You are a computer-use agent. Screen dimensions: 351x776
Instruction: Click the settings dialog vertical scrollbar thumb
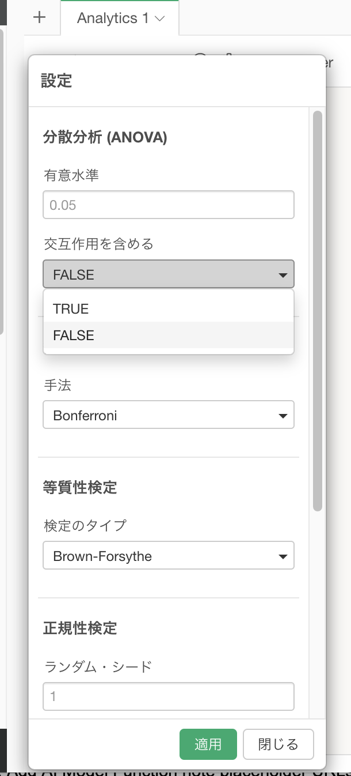(317, 311)
